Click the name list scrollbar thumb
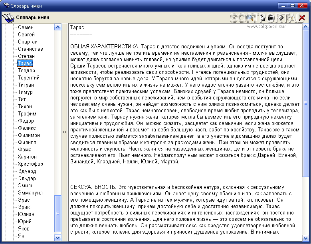This screenshot has height=244, width=311. pos(57,214)
